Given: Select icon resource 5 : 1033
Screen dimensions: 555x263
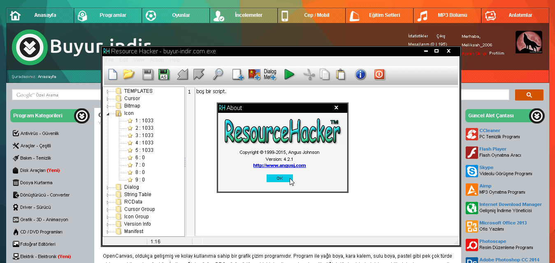Looking at the screenshot, I should tap(144, 150).
